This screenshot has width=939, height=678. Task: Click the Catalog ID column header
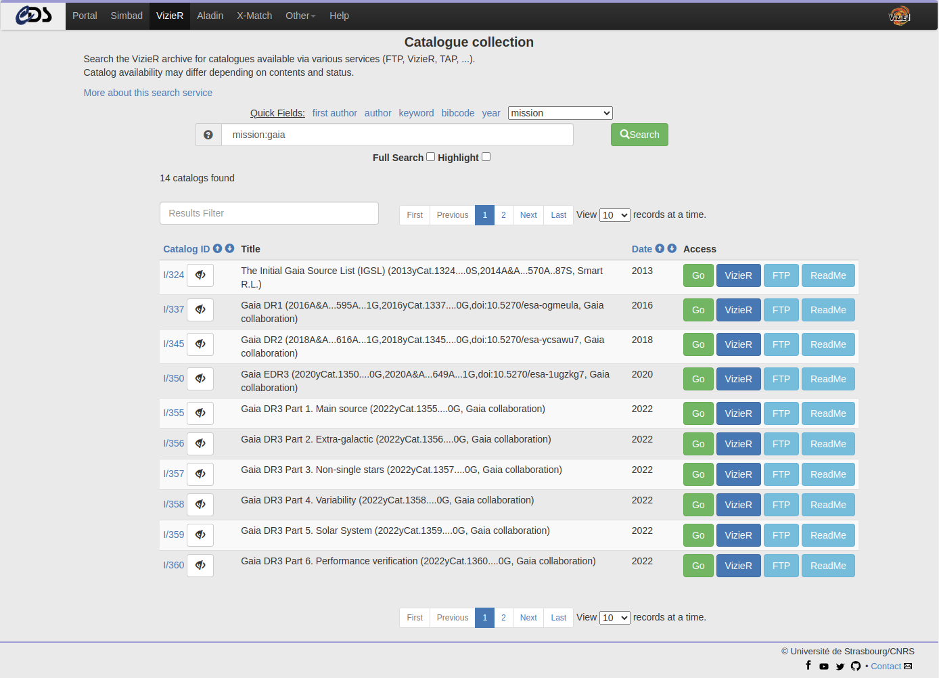coord(187,249)
